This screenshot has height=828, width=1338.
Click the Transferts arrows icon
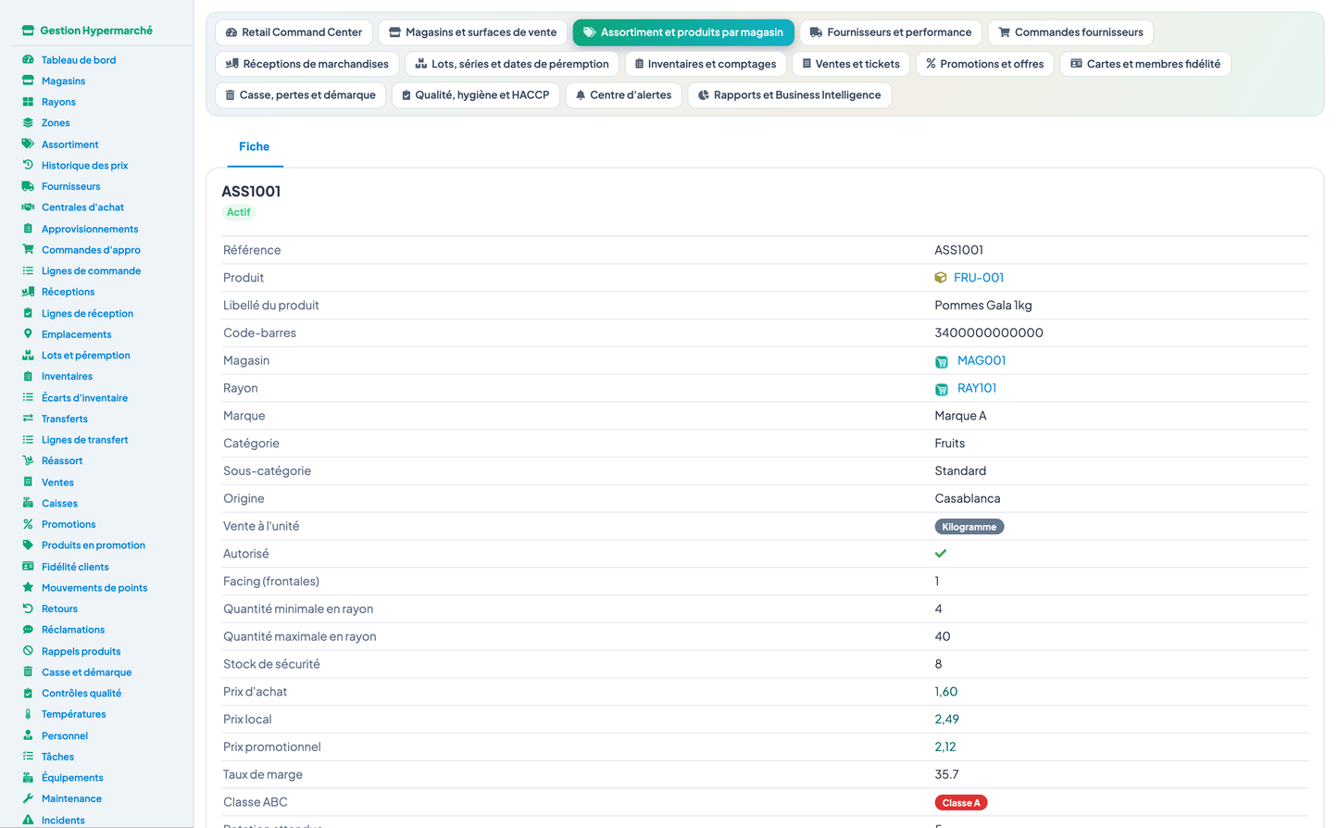click(28, 419)
